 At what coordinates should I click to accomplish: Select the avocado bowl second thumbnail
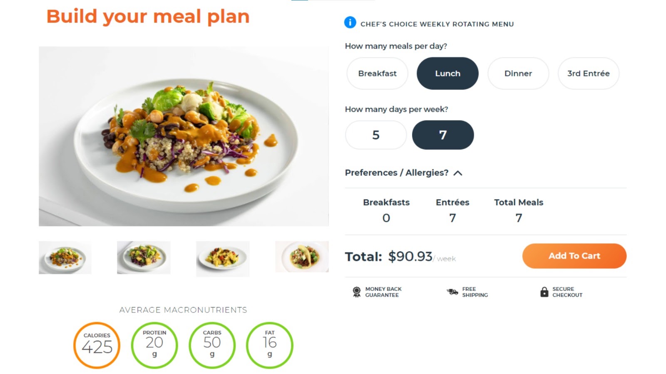tap(144, 258)
